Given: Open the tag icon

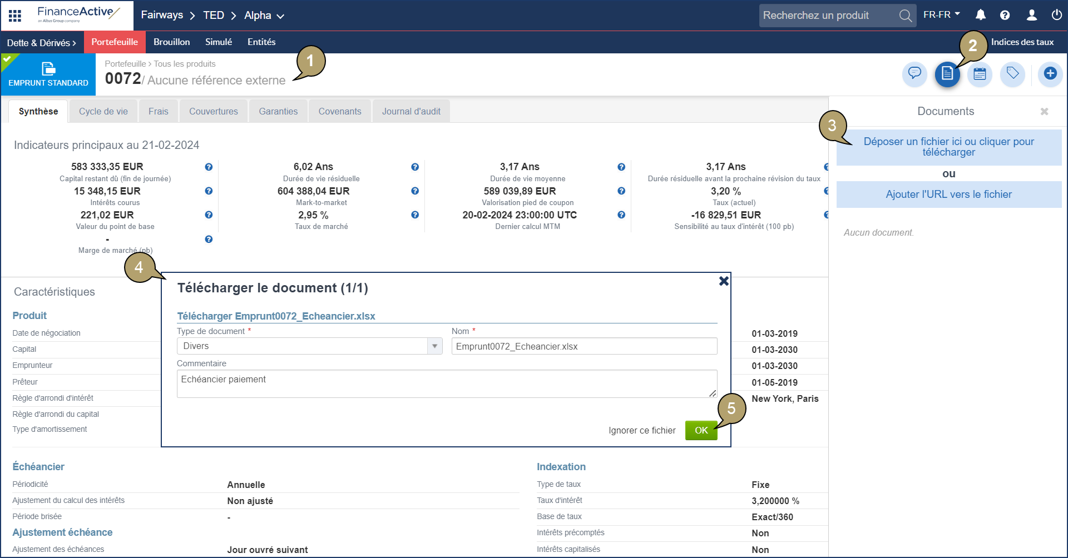Looking at the screenshot, I should (x=1012, y=74).
